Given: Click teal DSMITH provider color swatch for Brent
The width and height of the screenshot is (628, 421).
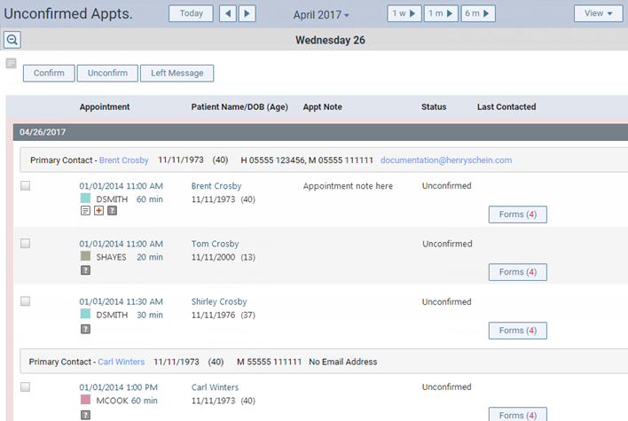Looking at the screenshot, I should click(x=85, y=199).
